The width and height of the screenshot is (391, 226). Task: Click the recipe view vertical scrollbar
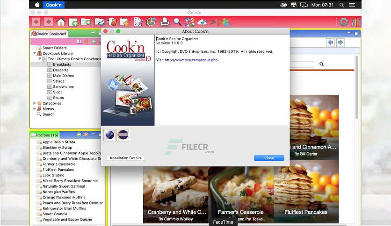tap(357, 87)
